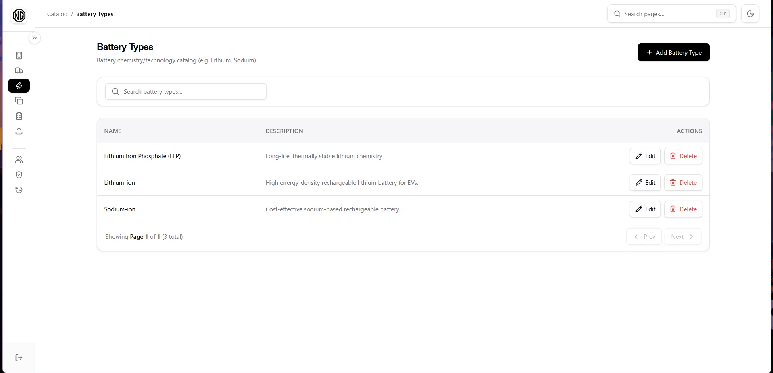Click the ⌘K shortcut badge

[723, 14]
